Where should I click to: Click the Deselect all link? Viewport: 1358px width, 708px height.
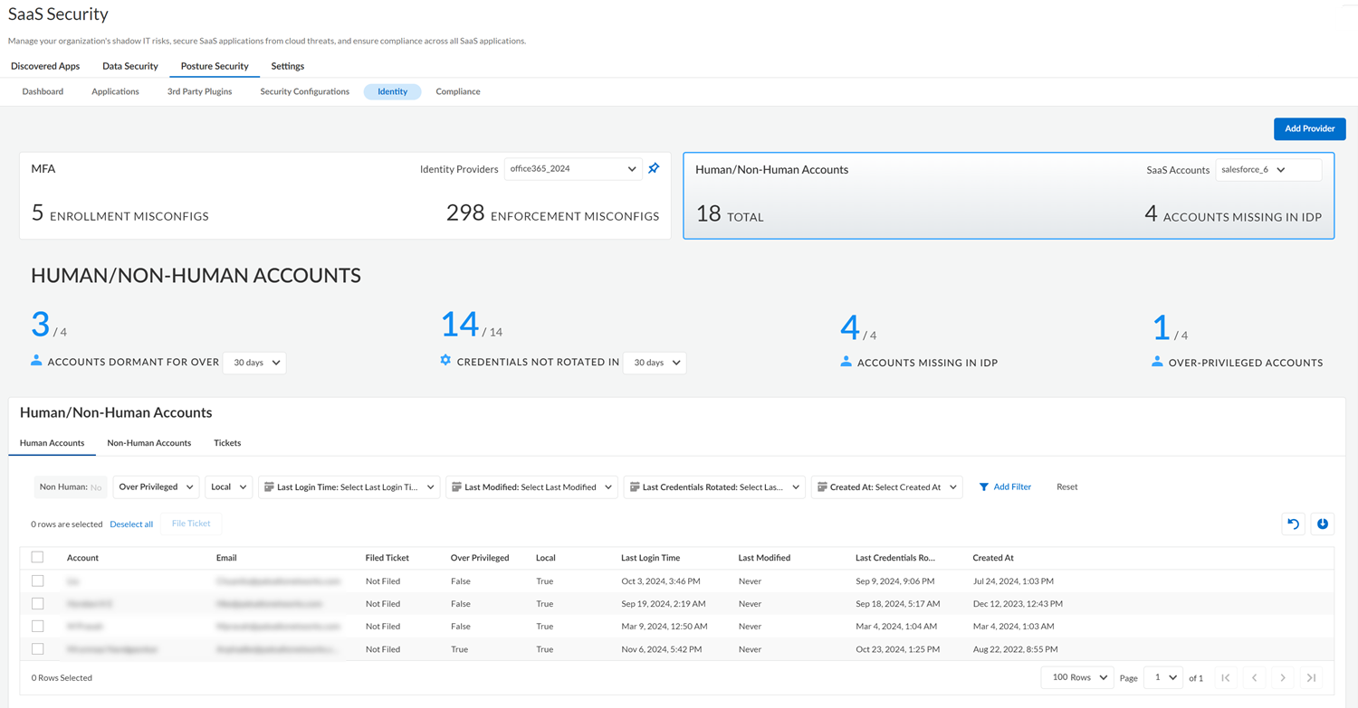tap(131, 524)
